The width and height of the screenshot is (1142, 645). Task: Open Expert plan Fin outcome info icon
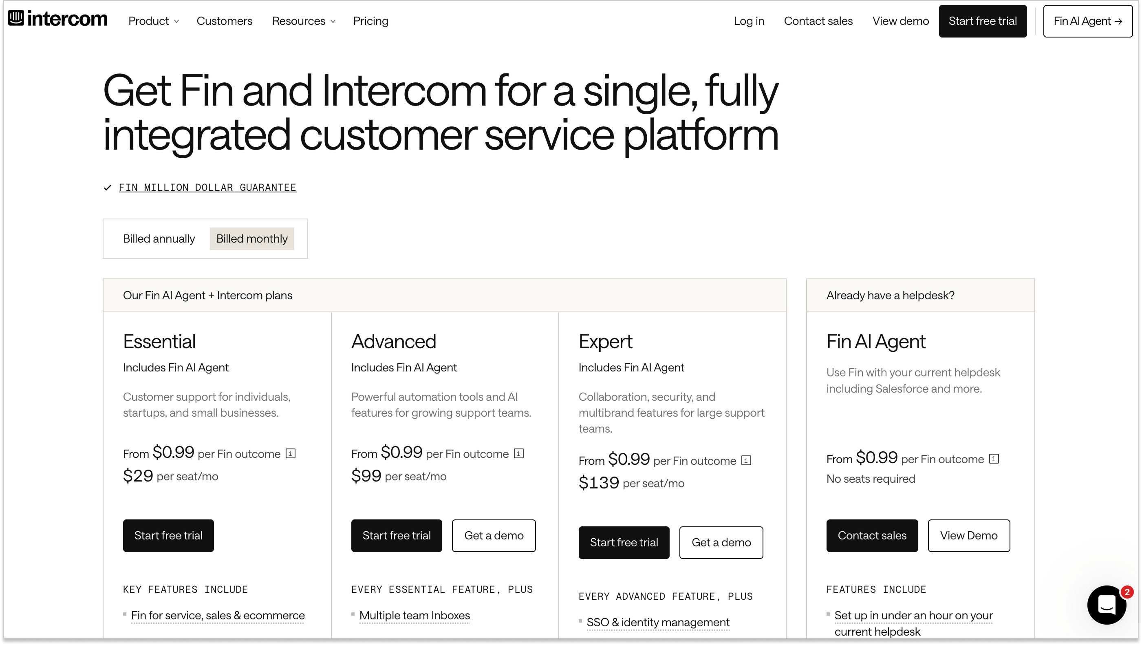[746, 460]
